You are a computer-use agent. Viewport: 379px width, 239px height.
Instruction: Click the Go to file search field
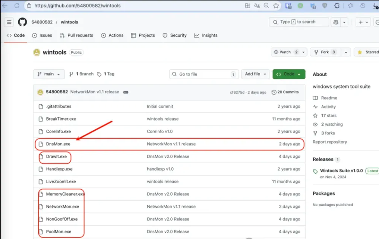point(204,74)
